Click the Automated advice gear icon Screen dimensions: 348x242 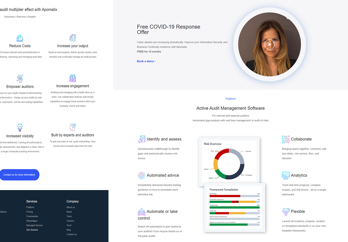tap(141, 175)
